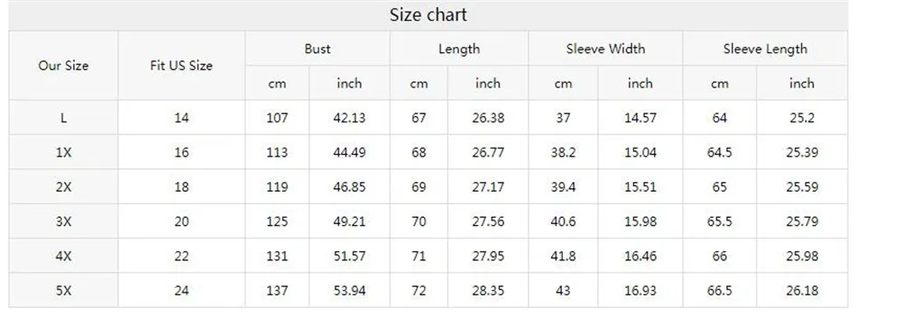Image resolution: width=902 pixels, height=334 pixels.
Task: Select the 4X size row label
Action: (63, 256)
